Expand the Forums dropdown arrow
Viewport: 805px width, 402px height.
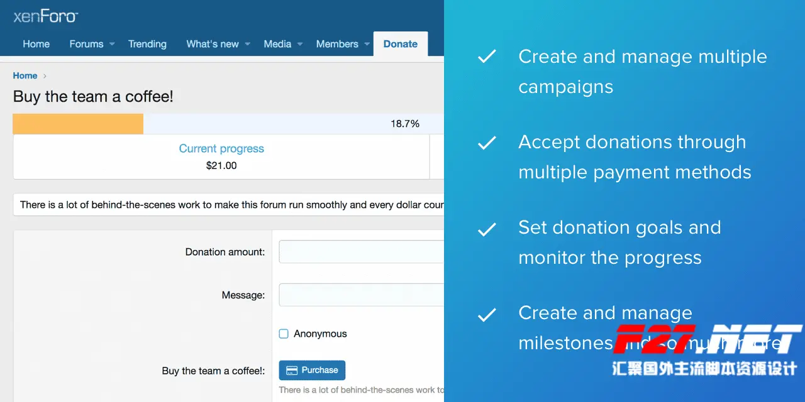[112, 44]
